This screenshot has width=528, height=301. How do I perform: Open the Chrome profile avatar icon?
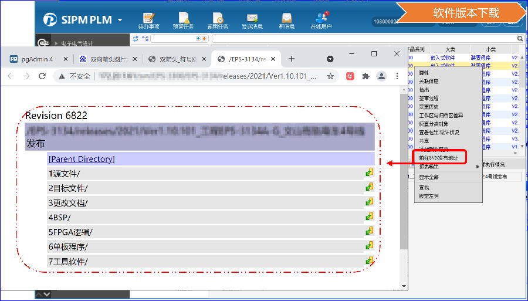pyautogui.click(x=381, y=76)
